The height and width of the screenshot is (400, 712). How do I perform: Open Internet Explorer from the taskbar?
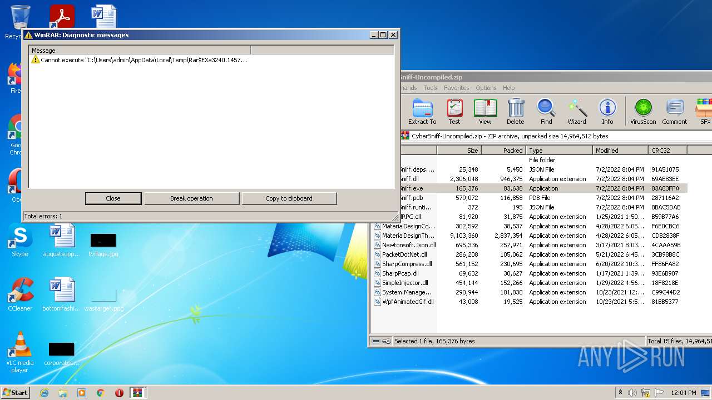pos(44,393)
